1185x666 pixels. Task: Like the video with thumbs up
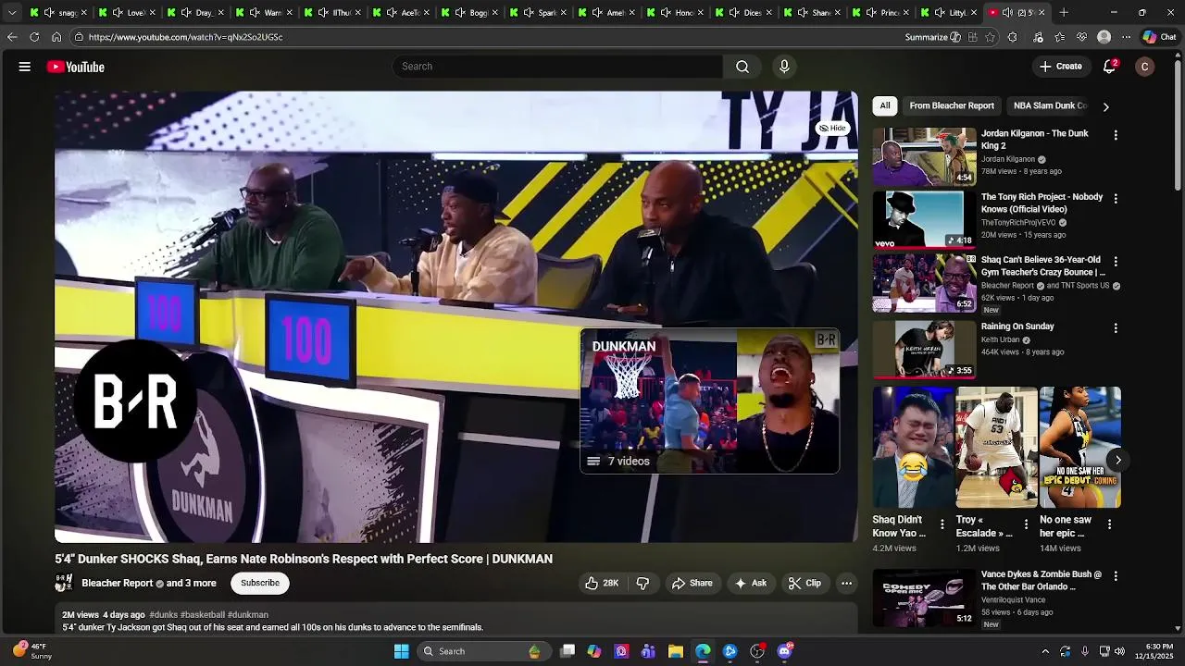coord(602,583)
